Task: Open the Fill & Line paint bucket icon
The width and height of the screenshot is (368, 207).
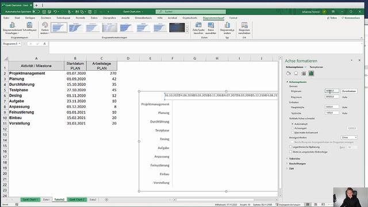Action: 288,74
